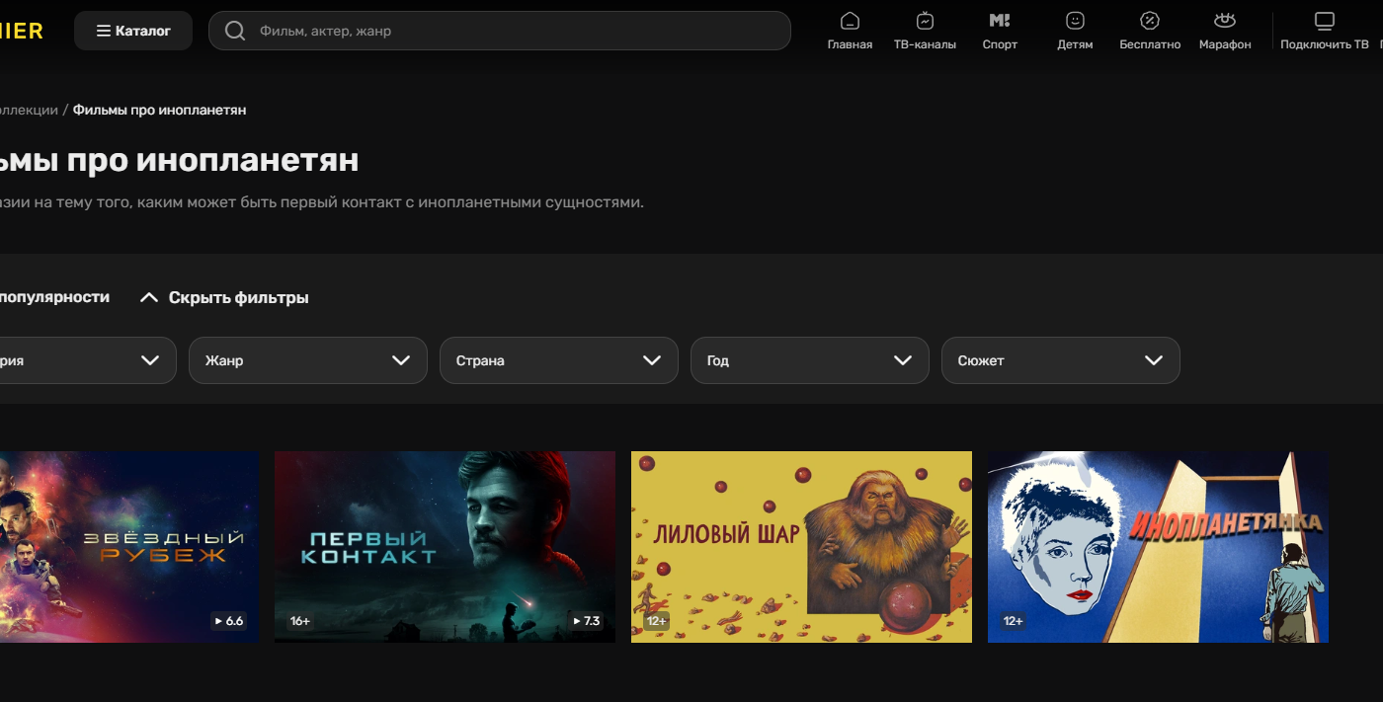Click the hamburger icon in Каталог button
This screenshot has height=702, width=1383.
pyautogui.click(x=103, y=31)
